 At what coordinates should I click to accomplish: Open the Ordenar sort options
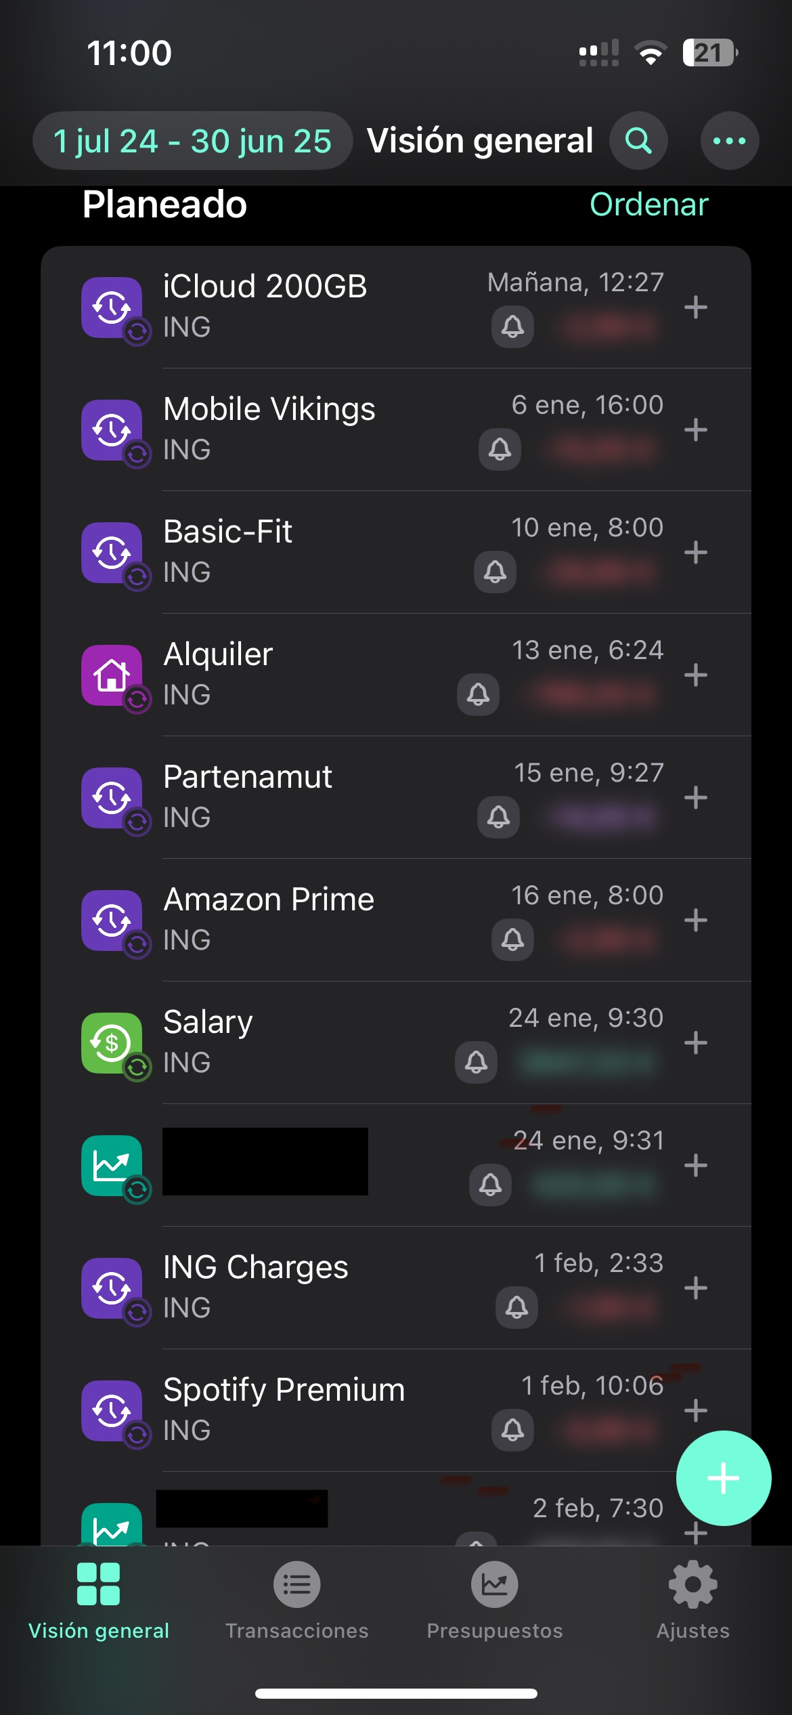(648, 205)
